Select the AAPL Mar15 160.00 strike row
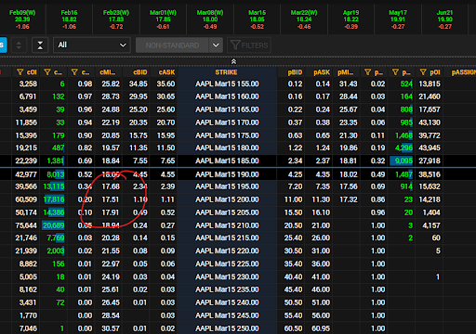 click(x=227, y=96)
